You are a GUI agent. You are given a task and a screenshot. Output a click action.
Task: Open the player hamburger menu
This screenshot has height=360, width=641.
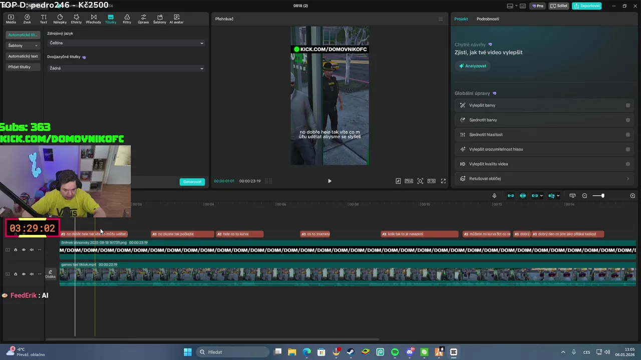pyautogui.click(x=441, y=19)
